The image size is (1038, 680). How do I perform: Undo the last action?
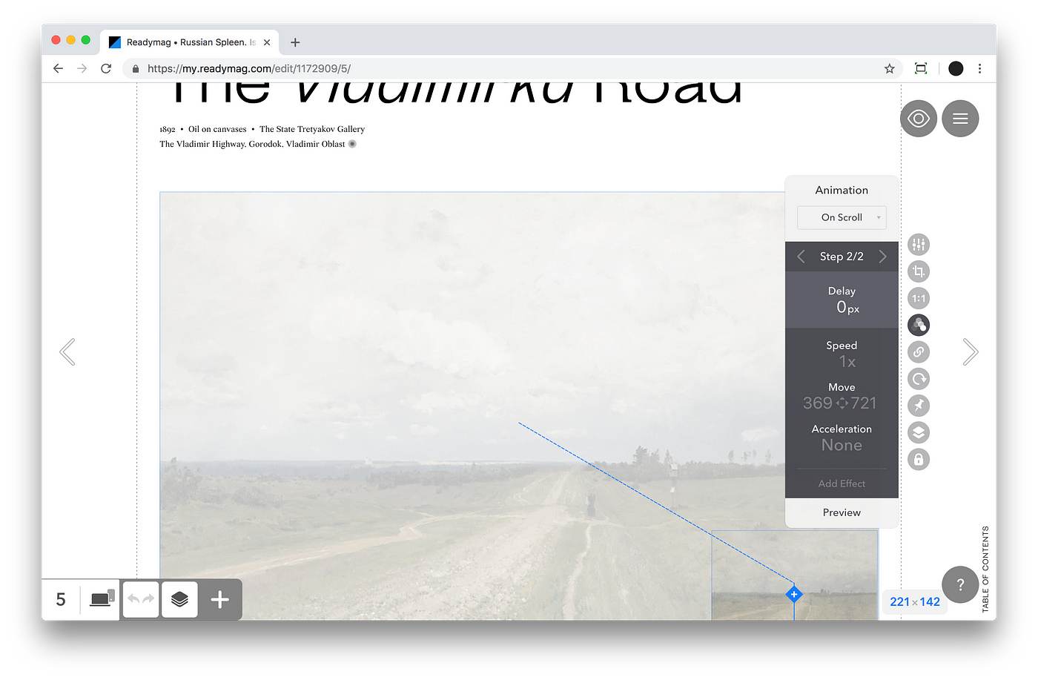(133, 599)
